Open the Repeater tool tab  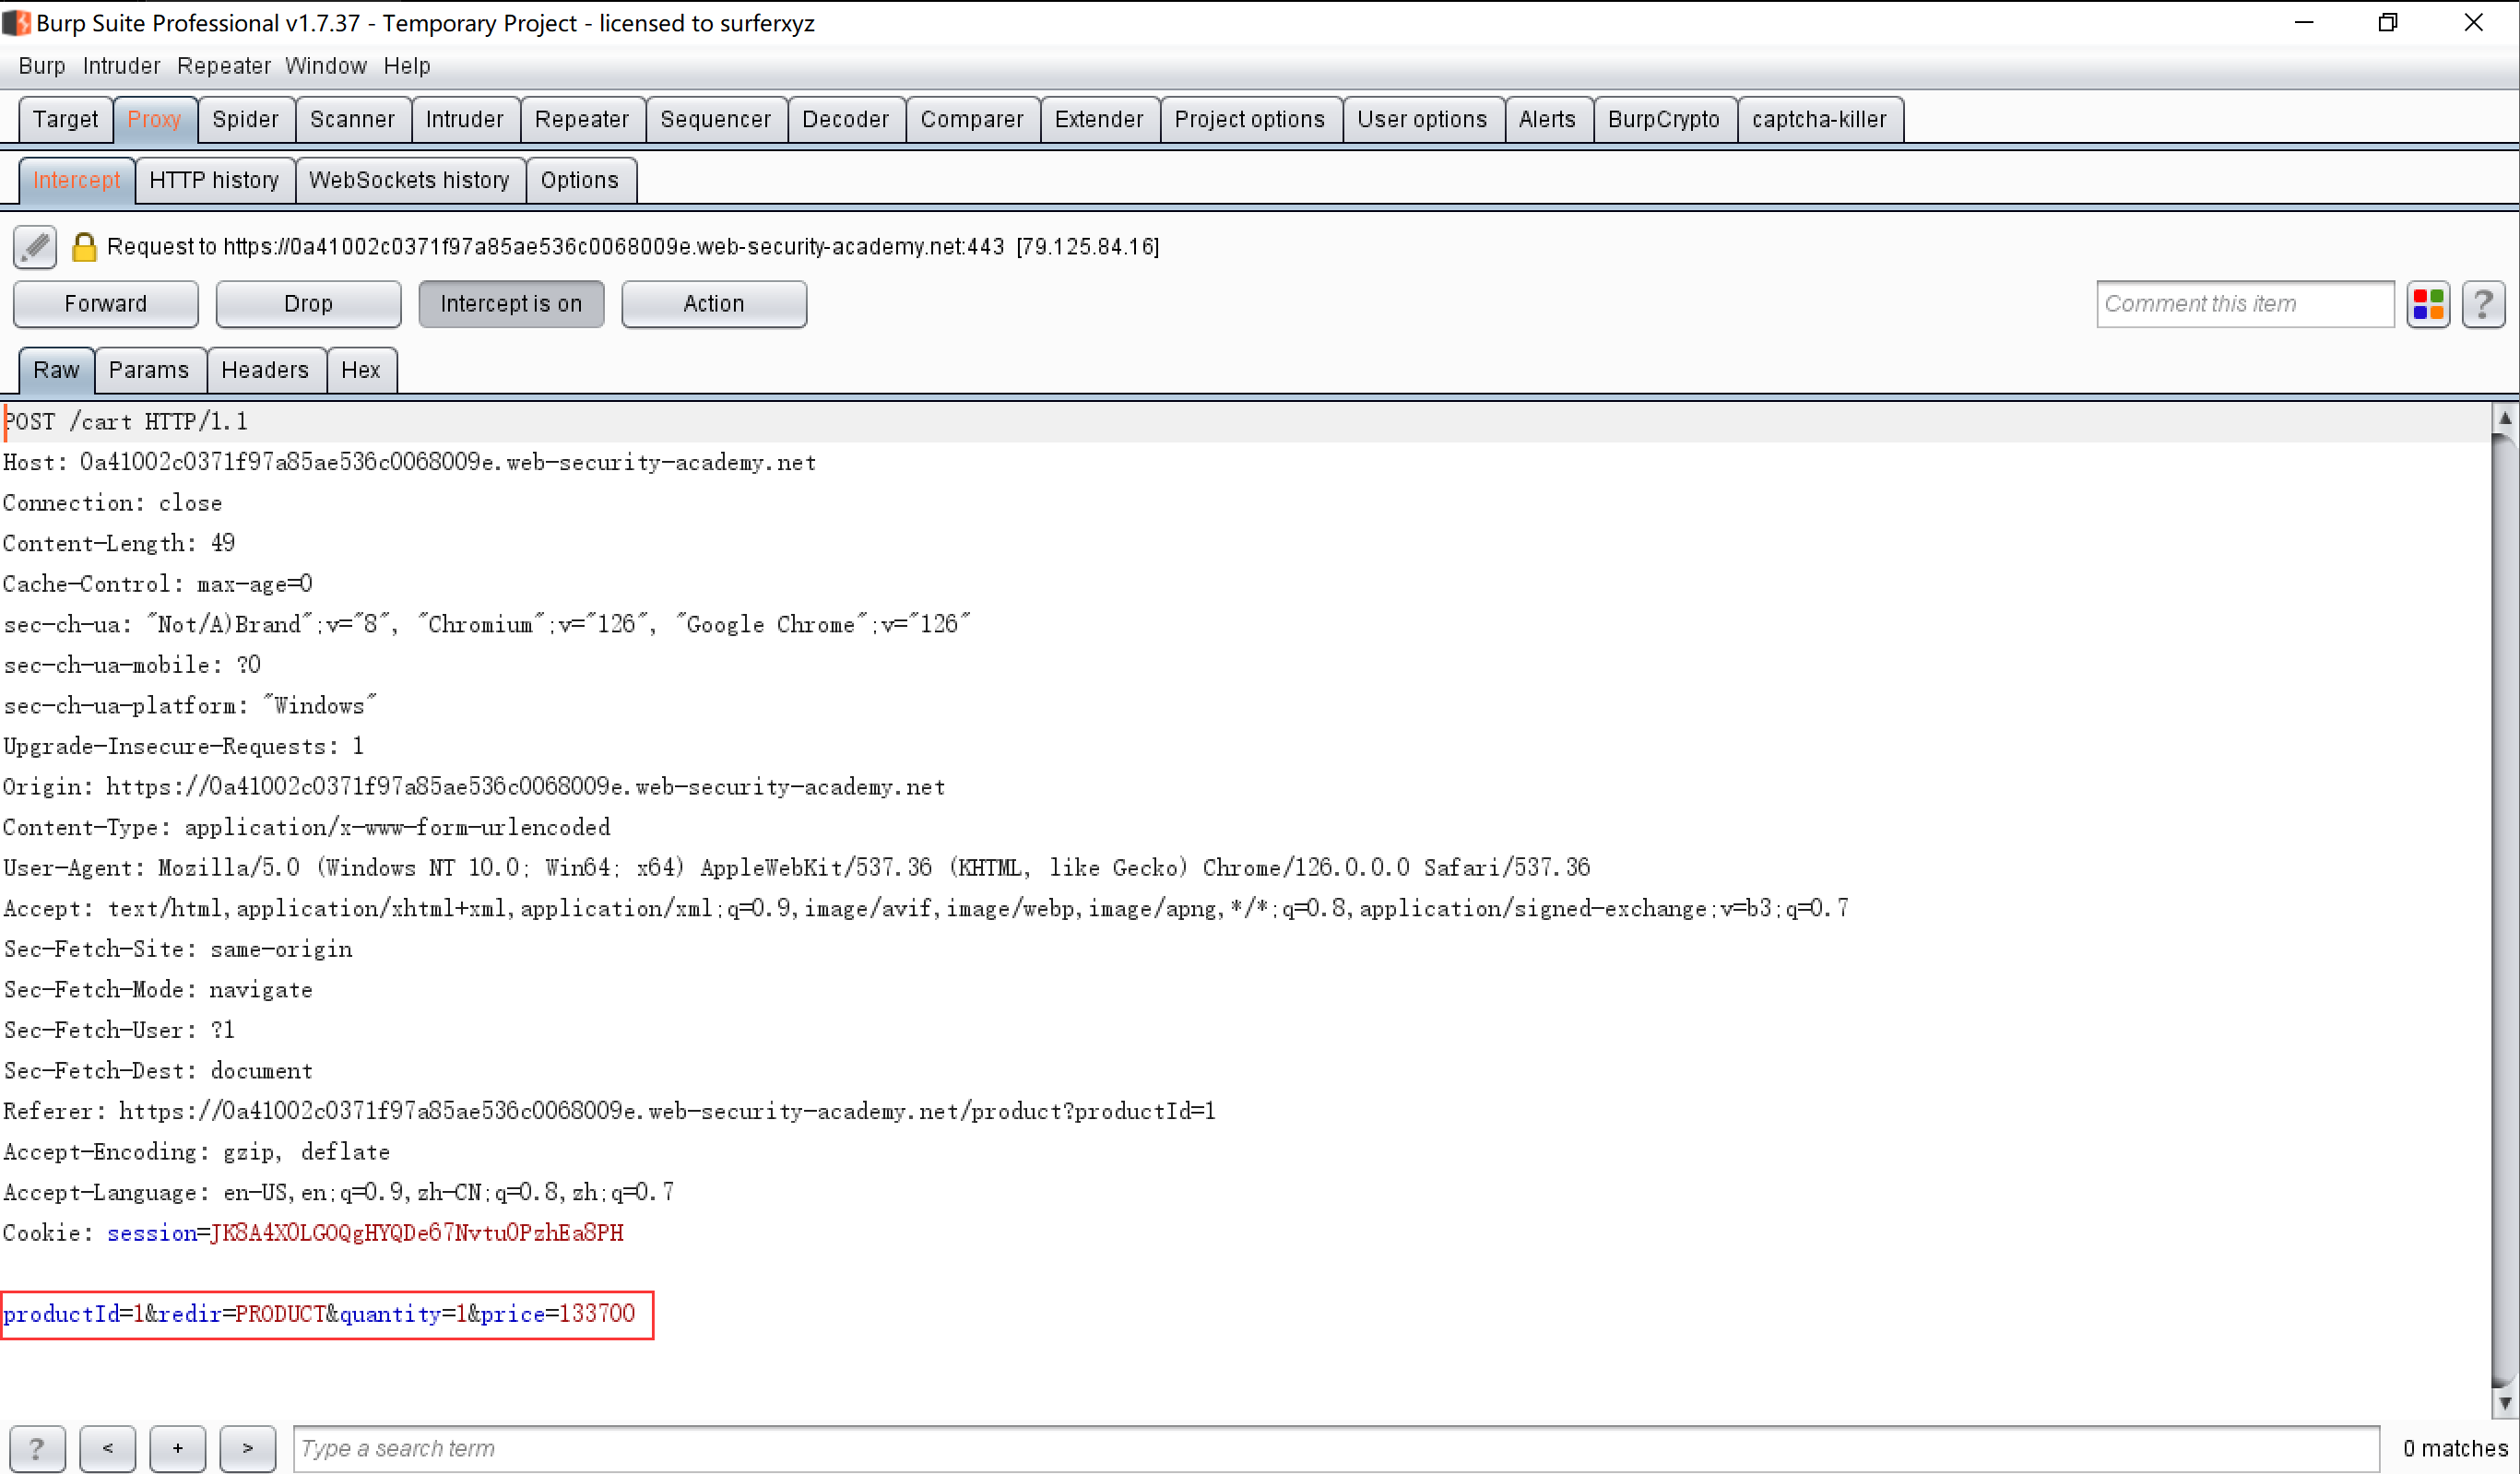tap(582, 119)
